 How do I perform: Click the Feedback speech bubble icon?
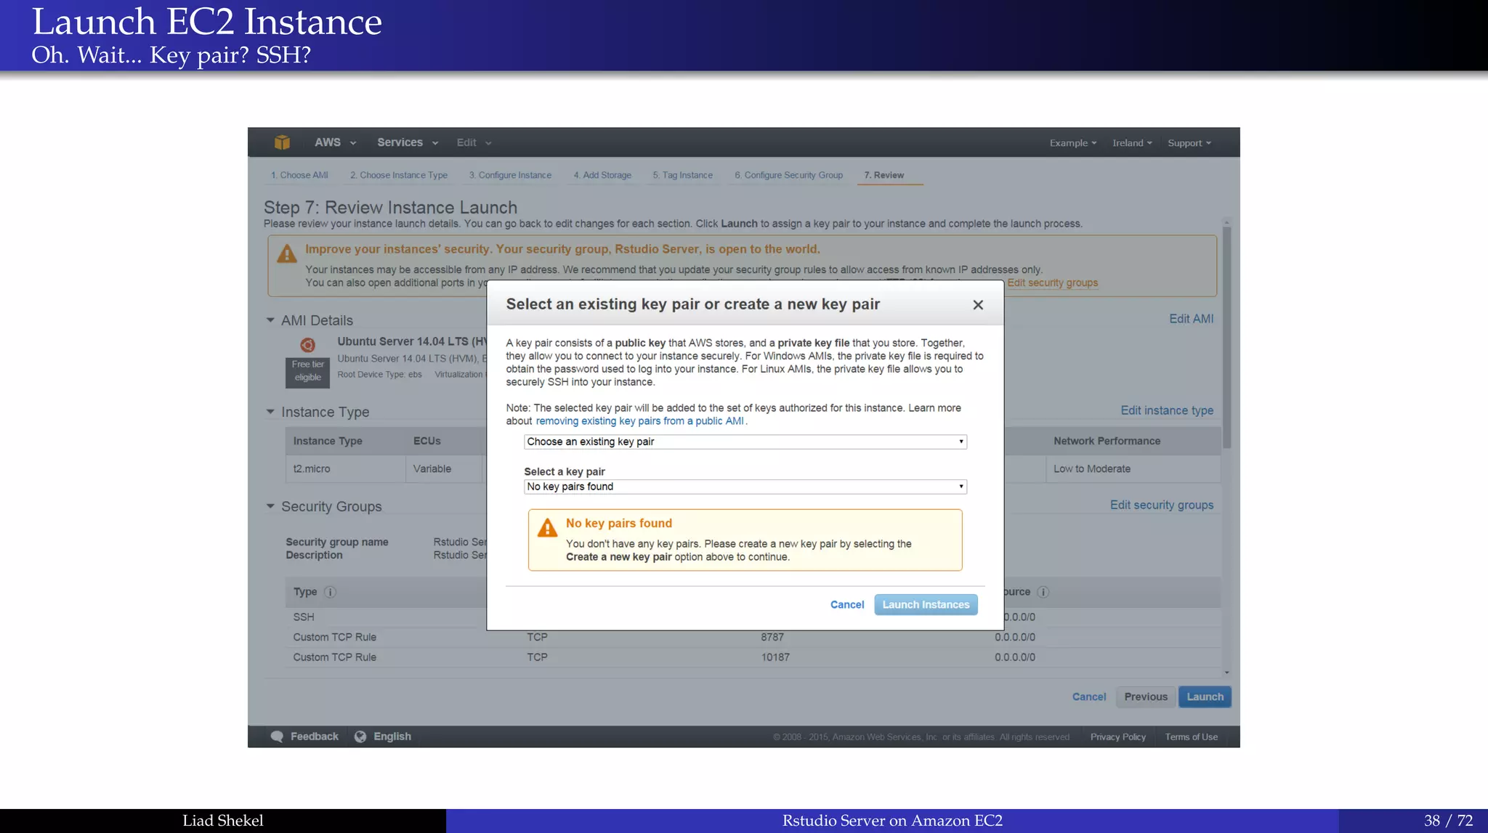277,736
